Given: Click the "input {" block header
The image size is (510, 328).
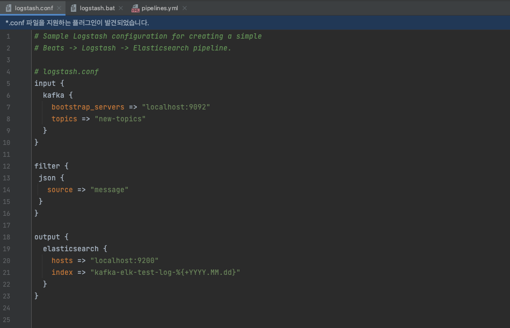Looking at the screenshot, I should pos(49,83).
